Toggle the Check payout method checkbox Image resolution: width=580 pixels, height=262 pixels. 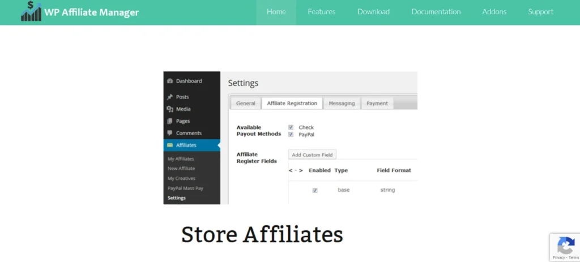(x=291, y=127)
